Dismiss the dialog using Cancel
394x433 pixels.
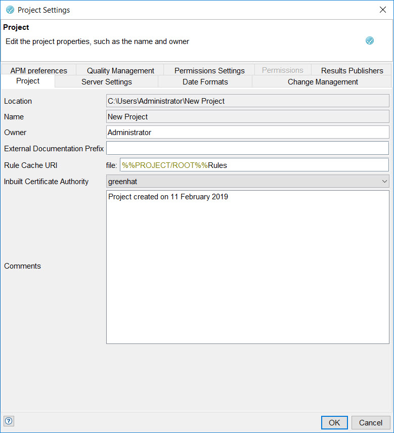pyautogui.click(x=371, y=422)
